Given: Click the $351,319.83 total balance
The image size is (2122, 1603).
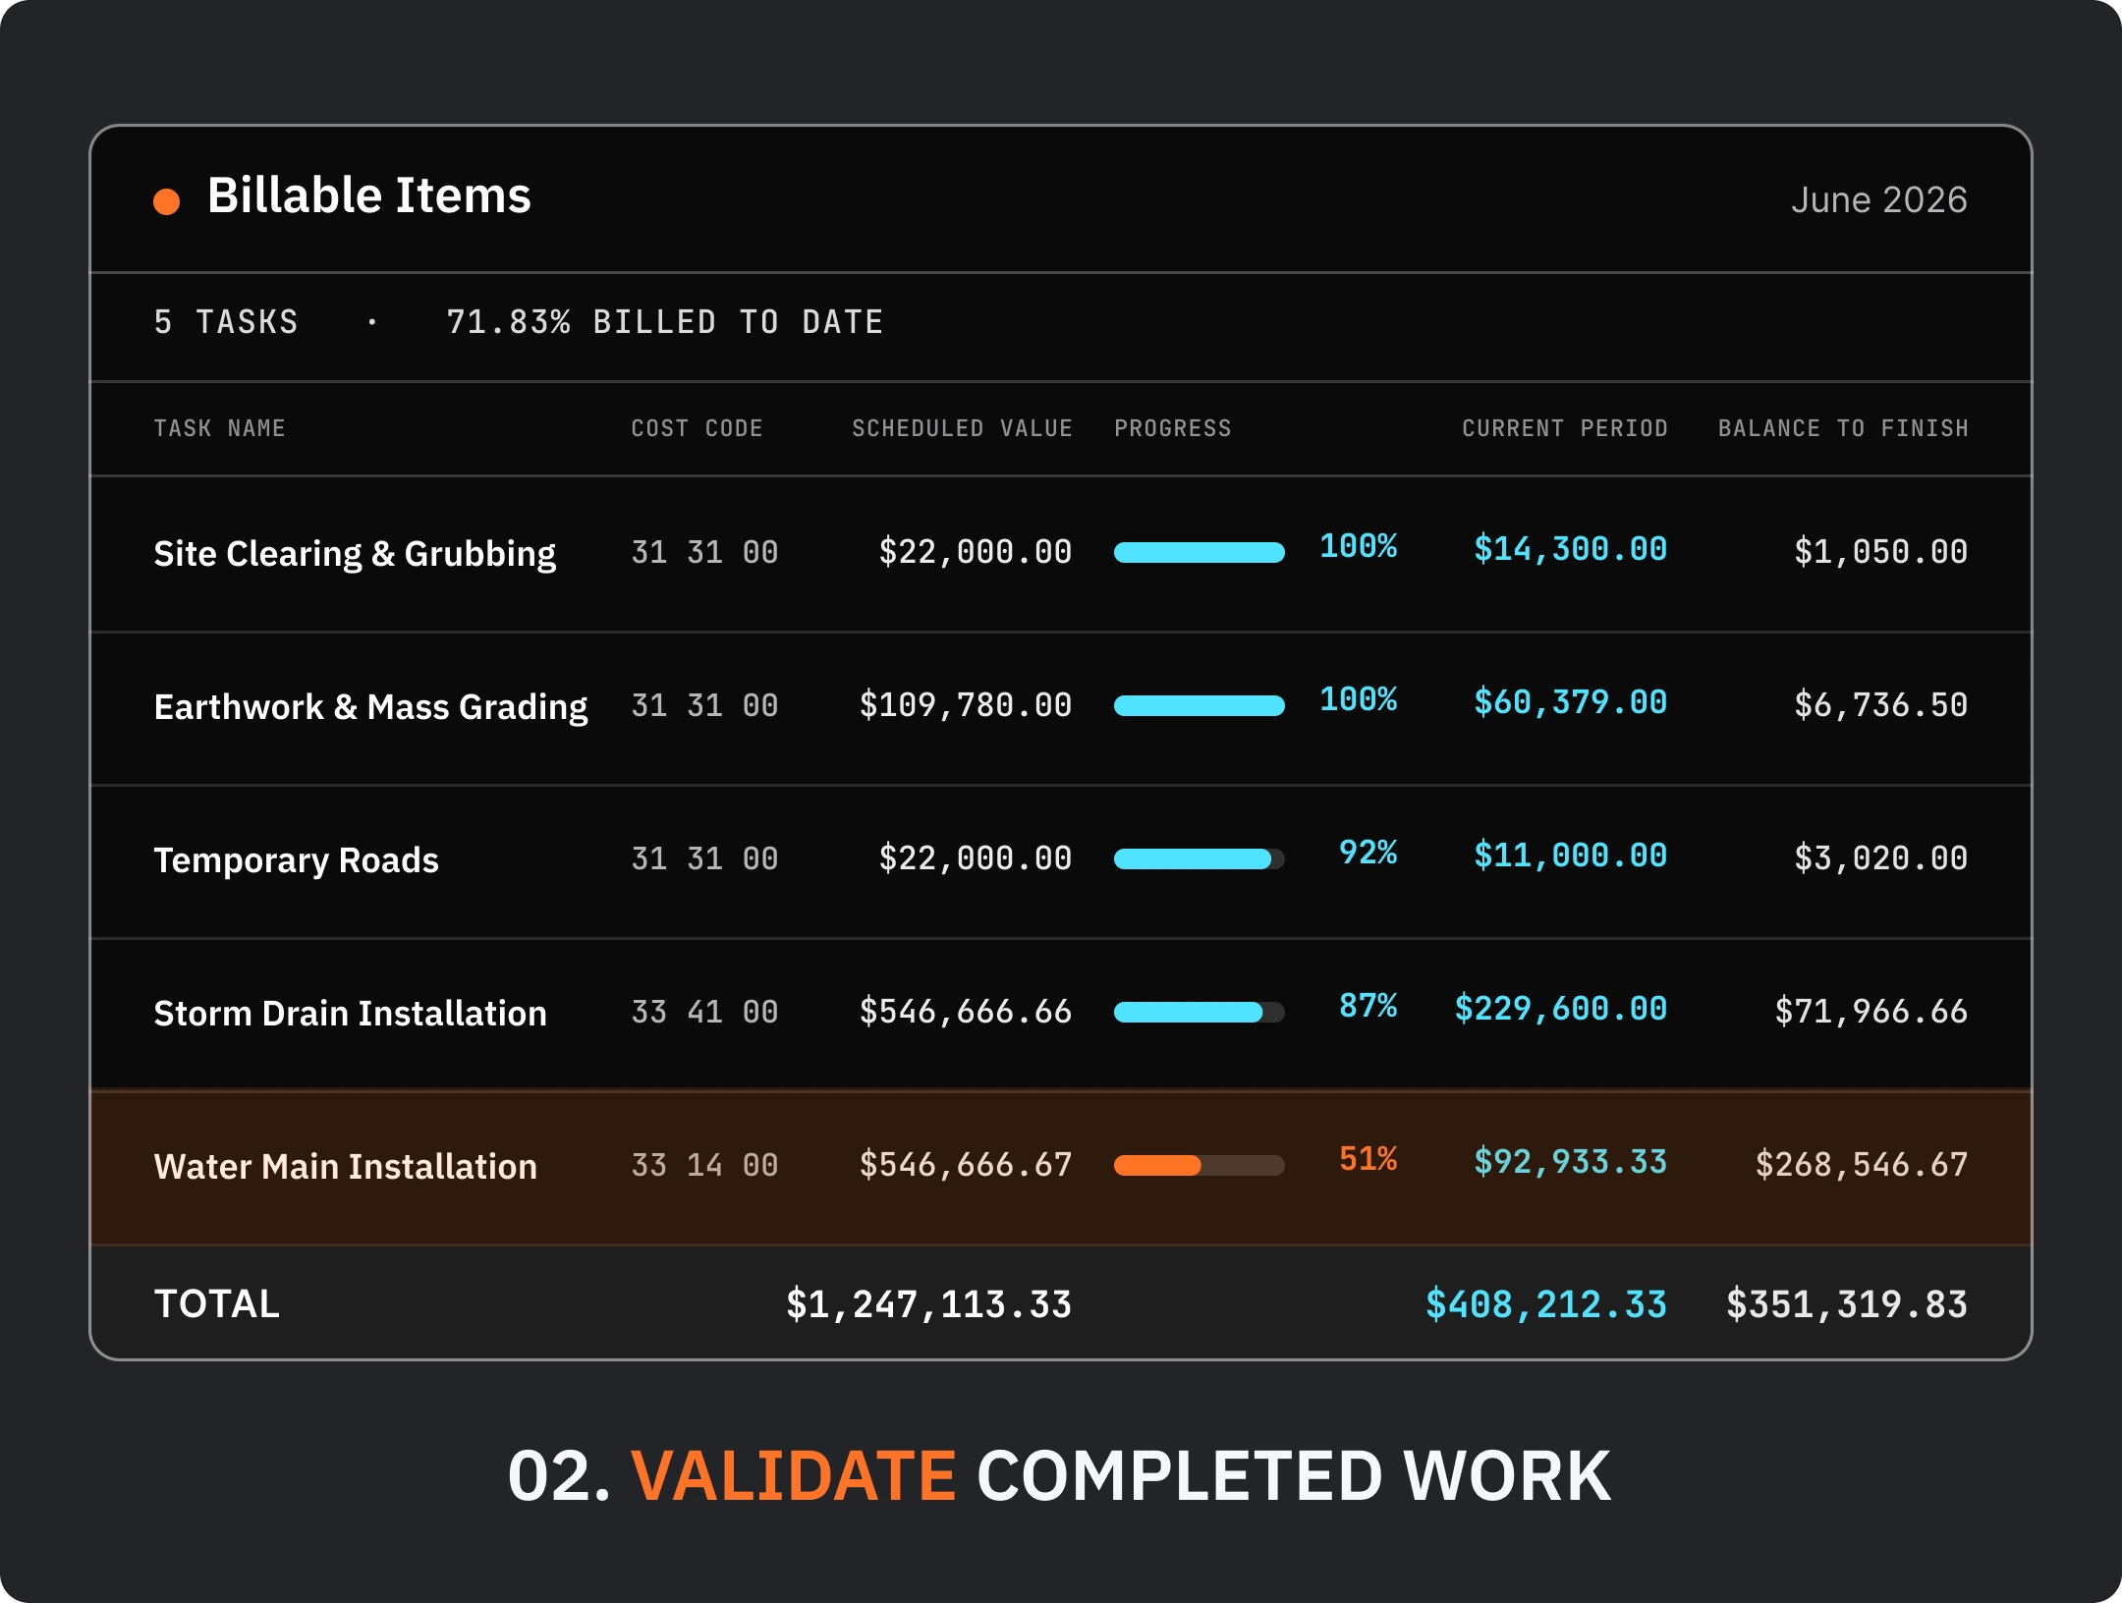Looking at the screenshot, I should 1847,1305.
